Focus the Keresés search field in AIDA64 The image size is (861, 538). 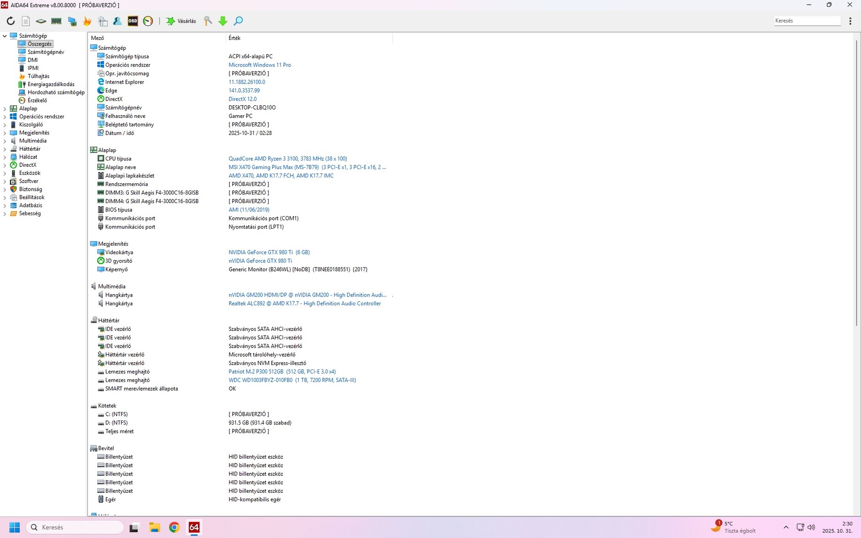click(807, 21)
